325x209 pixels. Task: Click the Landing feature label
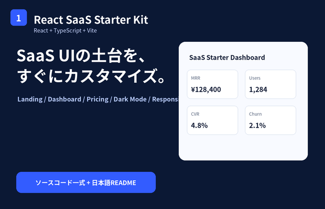[x=30, y=99]
